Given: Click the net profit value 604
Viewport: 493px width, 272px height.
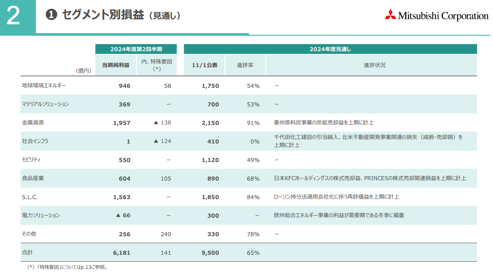Looking at the screenshot, I should click(124, 179).
